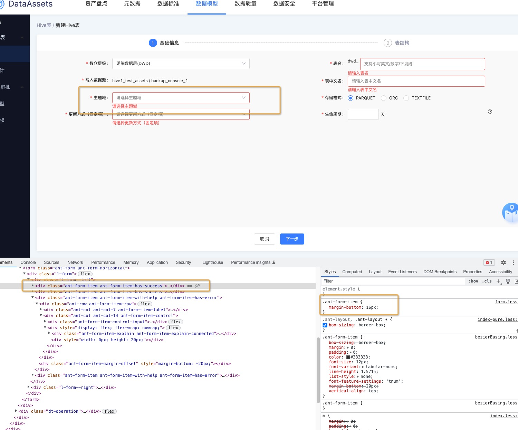The height and width of the screenshot is (430, 518).
Task: Open the 数仓层级 dropdown showing DWD
Action: (x=181, y=64)
